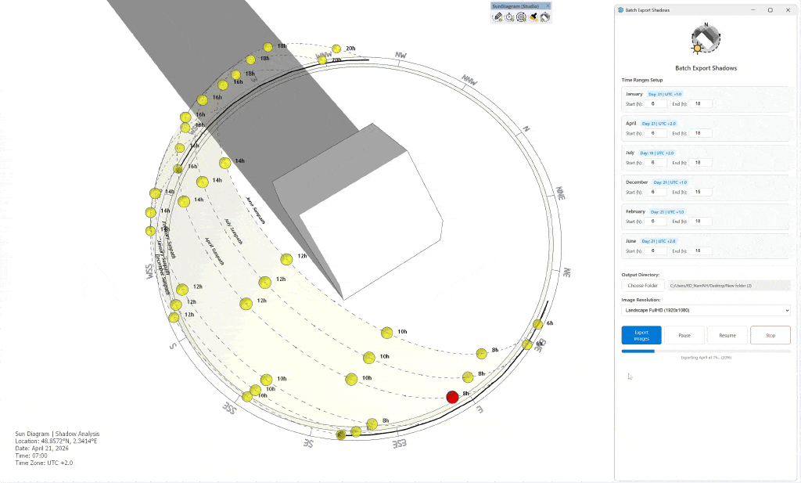This screenshot has height=483, width=801.
Task: Click the July End (h) input field
Action: [699, 162]
